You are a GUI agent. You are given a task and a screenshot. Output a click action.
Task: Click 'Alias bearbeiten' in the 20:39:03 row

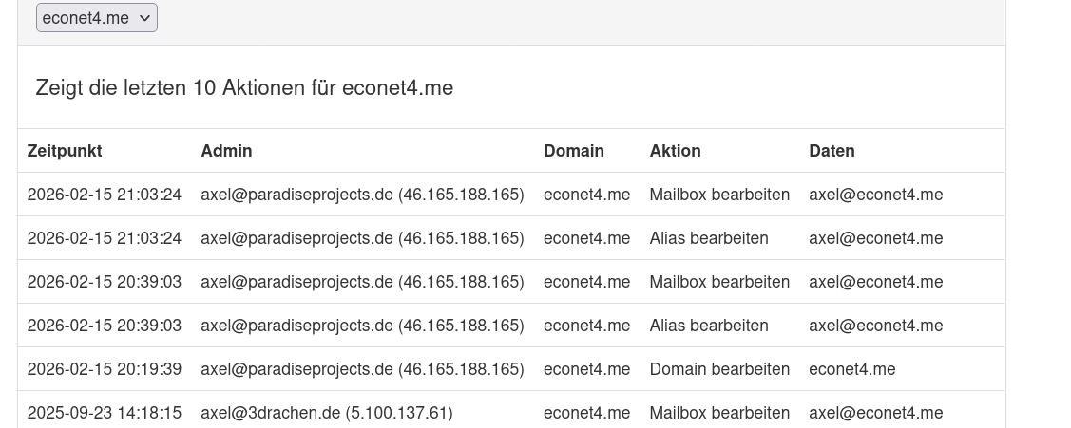709,326
